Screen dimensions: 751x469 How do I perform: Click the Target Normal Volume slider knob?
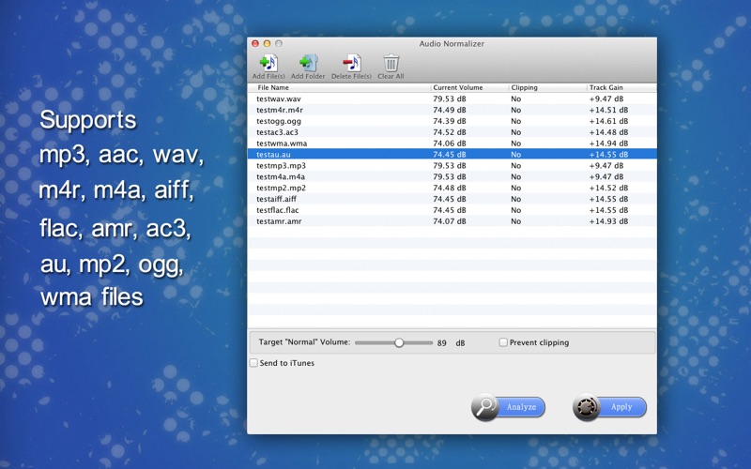[x=399, y=342]
